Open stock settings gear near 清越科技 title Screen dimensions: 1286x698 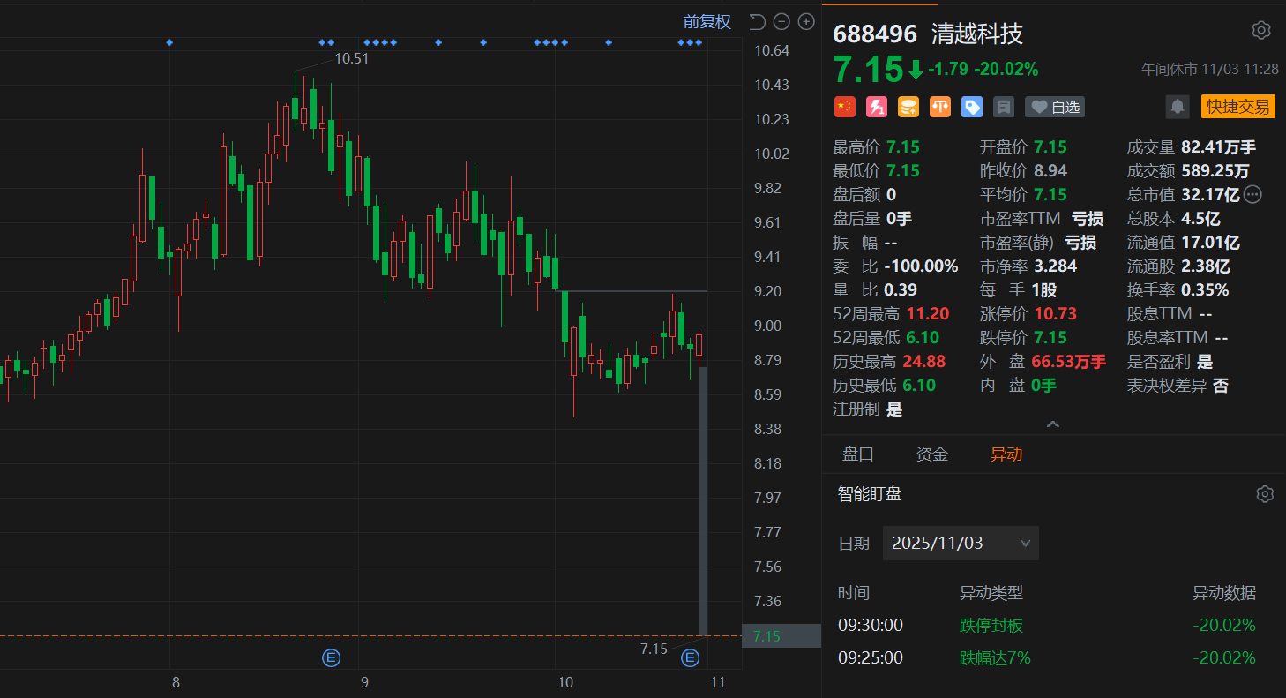[x=1261, y=31]
